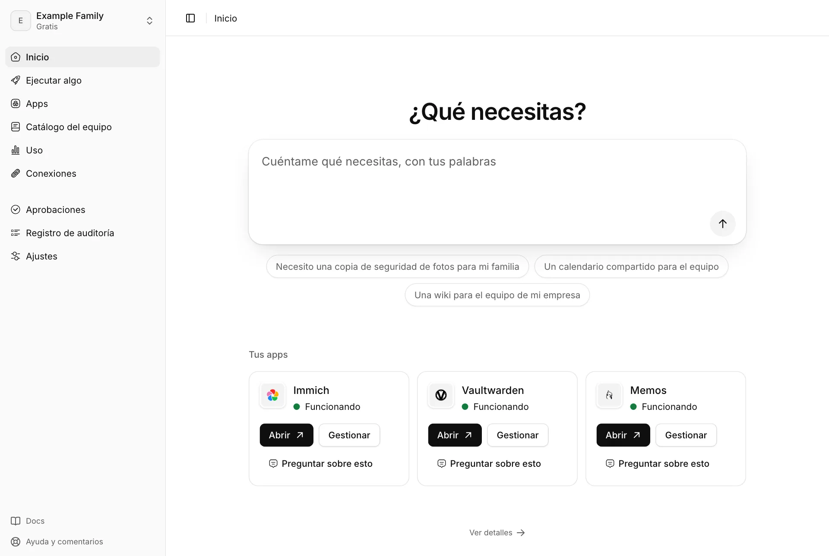Viewport: 829px width, 556px height.
Task: Choose the shared calendar suggestion chip
Action: tap(631, 266)
